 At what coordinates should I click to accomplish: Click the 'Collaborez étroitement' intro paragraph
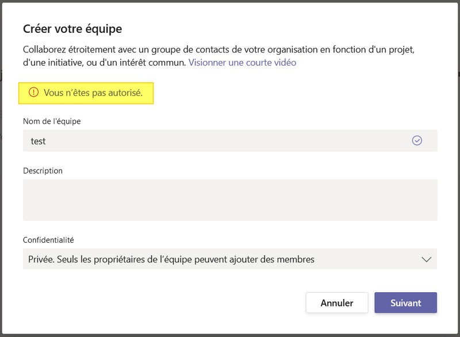[x=218, y=49]
